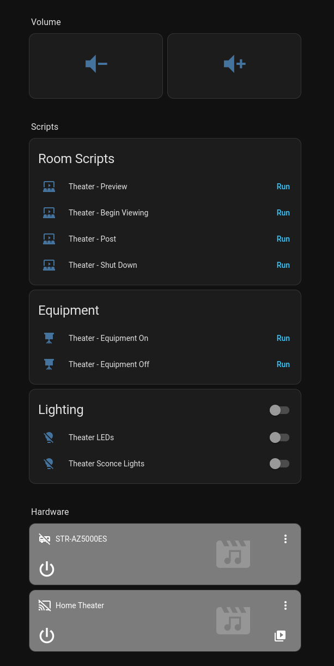Viewport: 334px width, 666px height.
Task: Run the Theater - Post script
Action: click(x=283, y=239)
